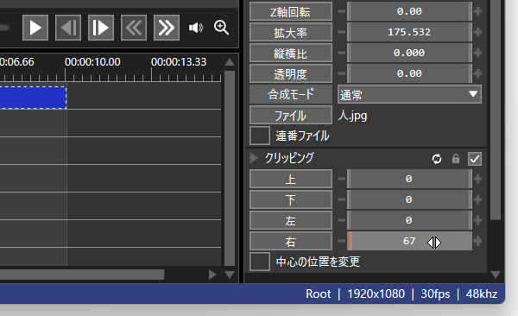Collapse the クリッピング section triangle

tap(254, 158)
